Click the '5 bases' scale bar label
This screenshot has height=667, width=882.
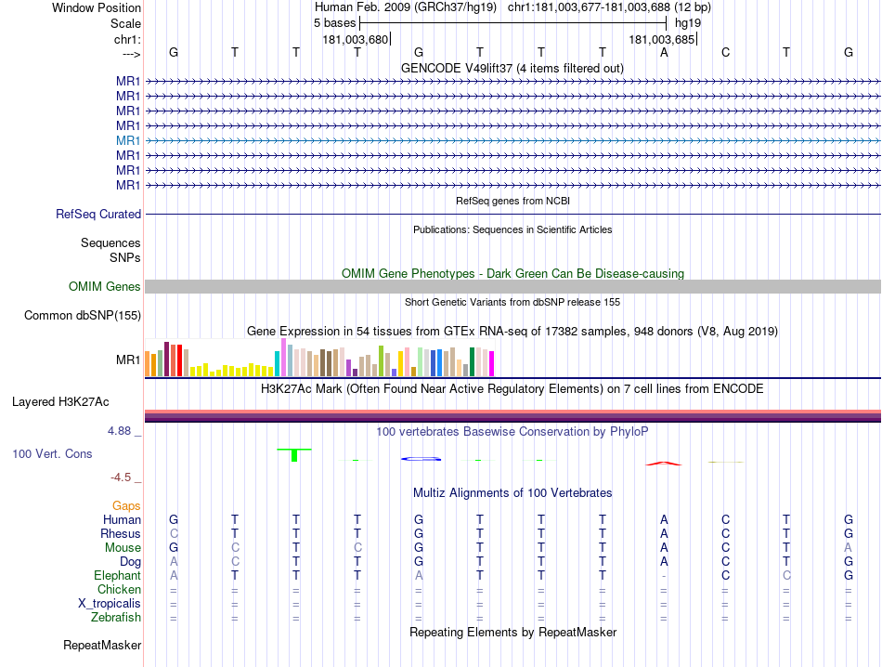tap(334, 23)
